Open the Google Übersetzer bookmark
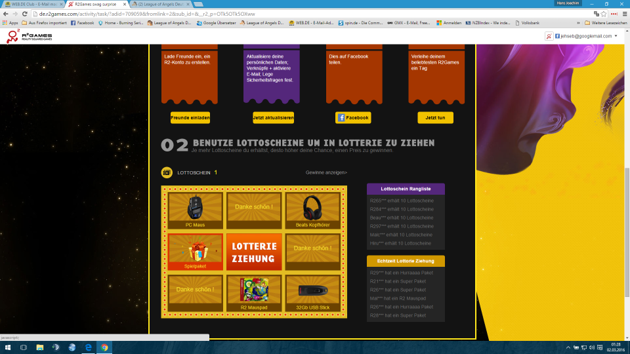The height and width of the screenshot is (354, 630). tap(217, 23)
